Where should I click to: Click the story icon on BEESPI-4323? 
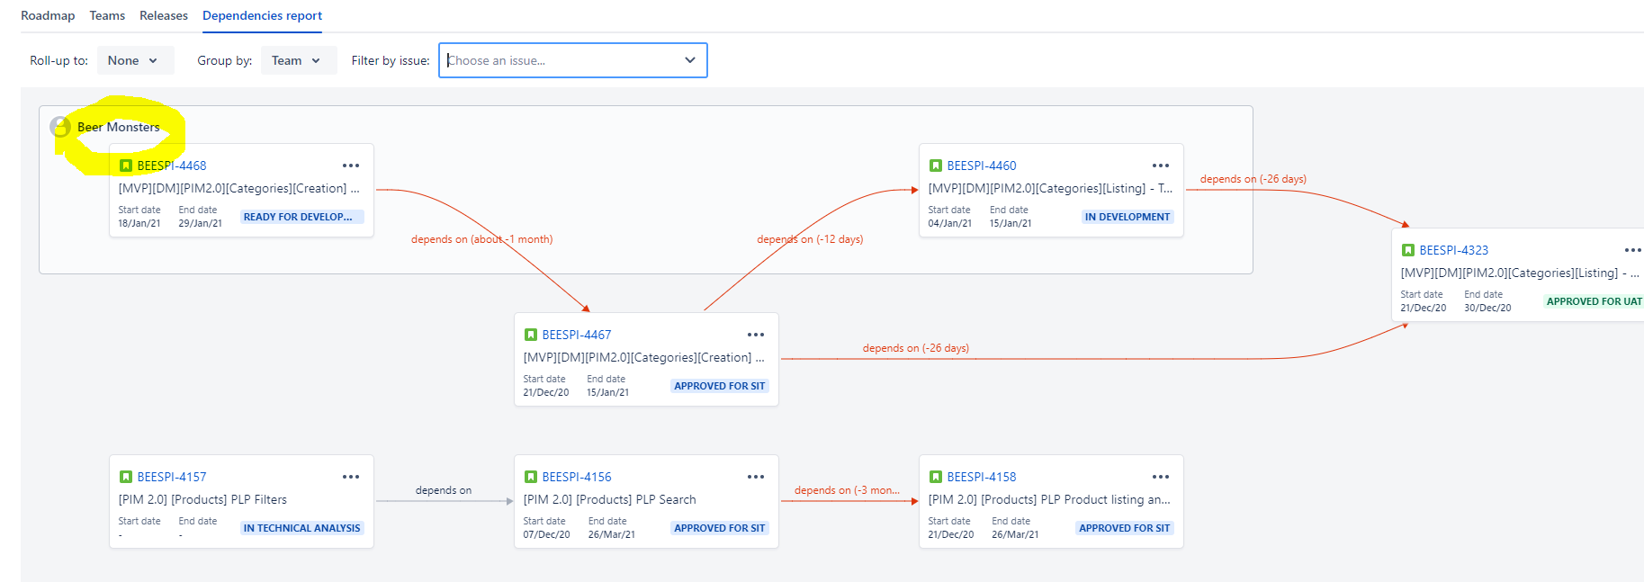point(1408,250)
